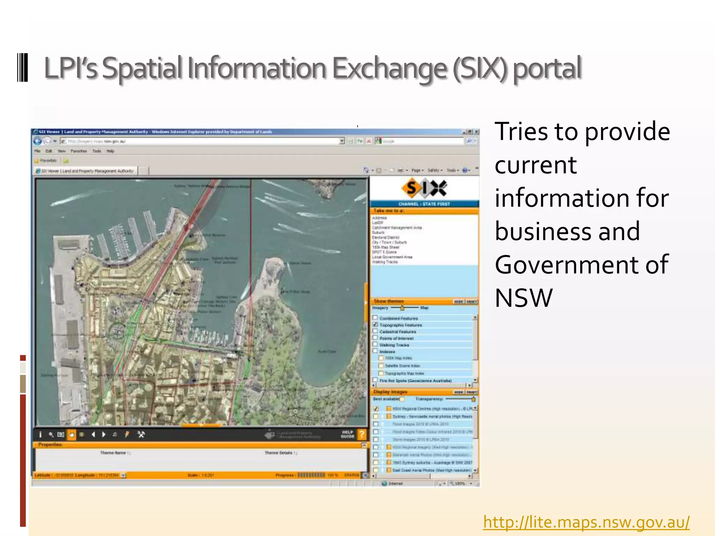Select the Zoom magnifier tool in map toolbar
Screen dimensions: 715x536
(51, 434)
